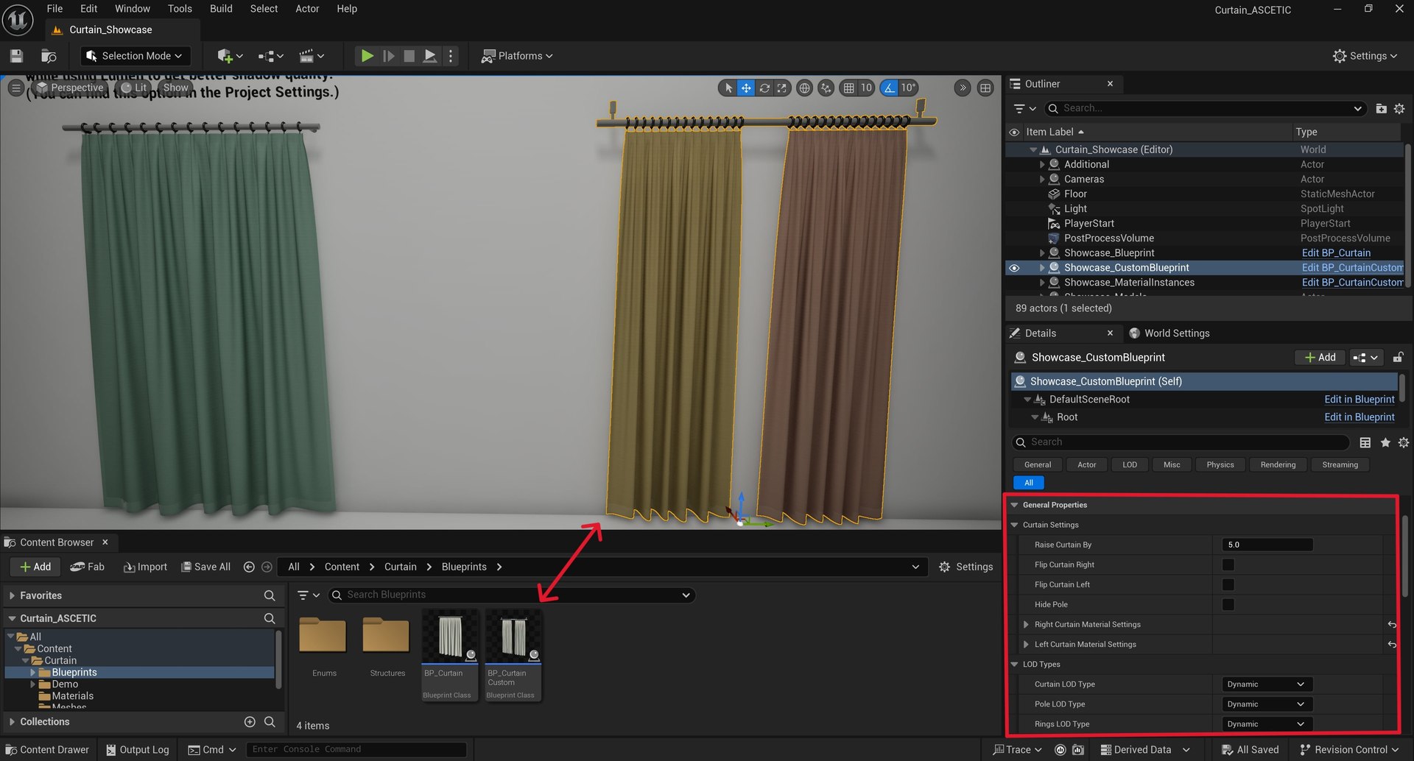Expand Right Curtain Material Settings
The image size is (1414, 761).
(1026, 625)
